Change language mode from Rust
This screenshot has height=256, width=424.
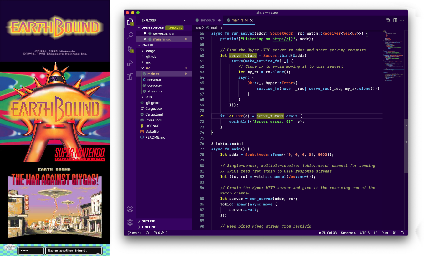pyautogui.click(x=385, y=233)
